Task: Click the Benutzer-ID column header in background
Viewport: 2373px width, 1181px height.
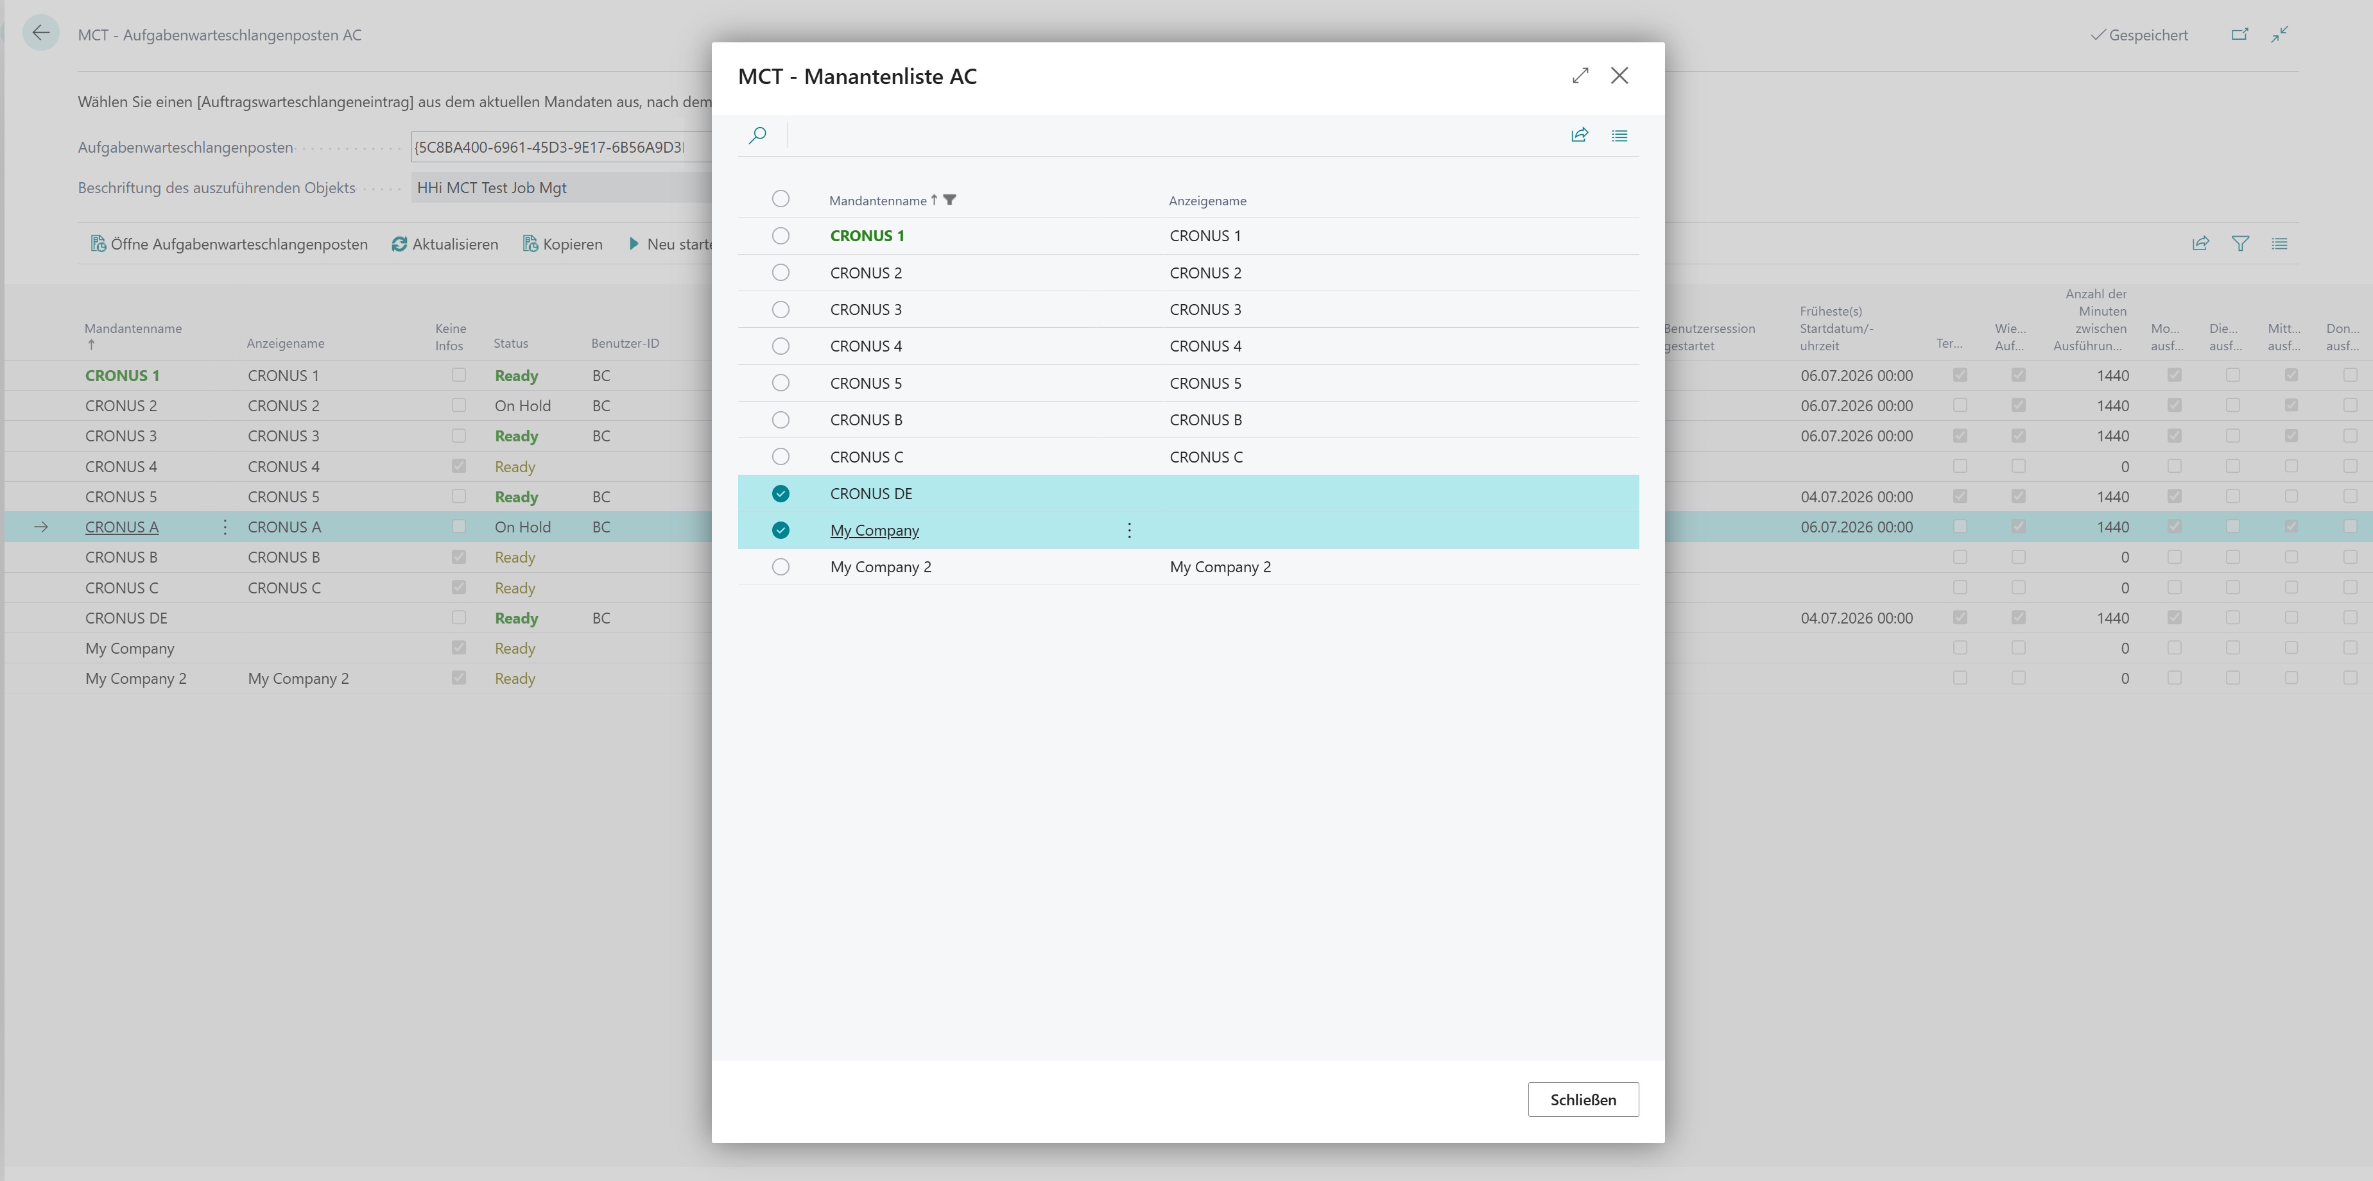Action: coord(625,343)
